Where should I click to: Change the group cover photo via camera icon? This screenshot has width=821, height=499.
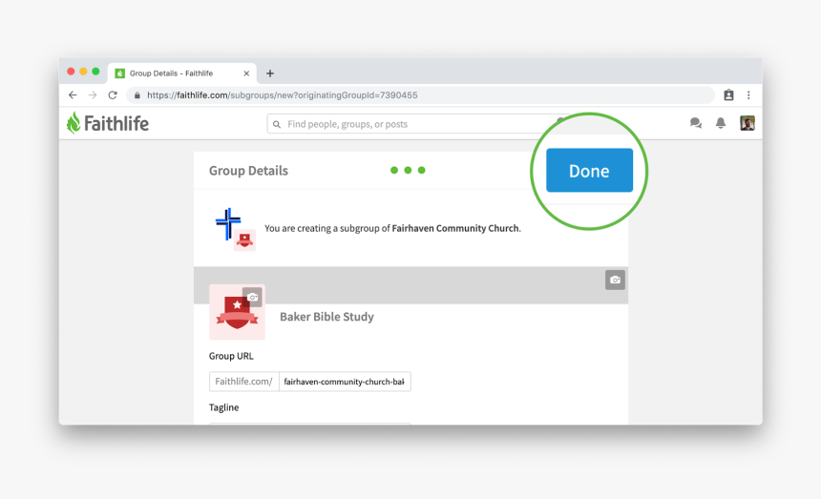click(x=615, y=280)
